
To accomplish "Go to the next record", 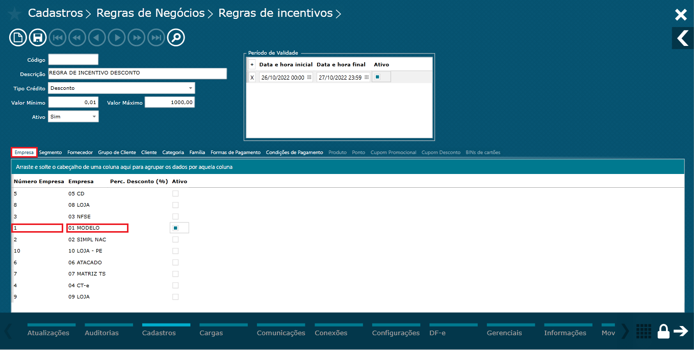I will pyautogui.click(x=117, y=37).
